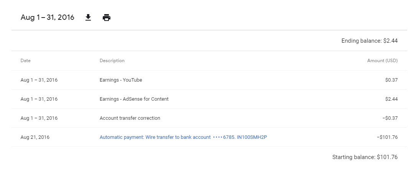Click the date cell of the YouTube earnings row

click(39, 80)
